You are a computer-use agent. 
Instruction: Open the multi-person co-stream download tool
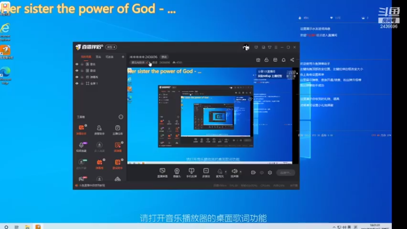[x=99, y=147]
